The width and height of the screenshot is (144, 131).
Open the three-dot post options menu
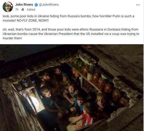tap(138, 5)
